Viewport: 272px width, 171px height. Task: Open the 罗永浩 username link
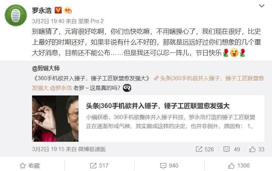pyautogui.click(x=42, y=10)
